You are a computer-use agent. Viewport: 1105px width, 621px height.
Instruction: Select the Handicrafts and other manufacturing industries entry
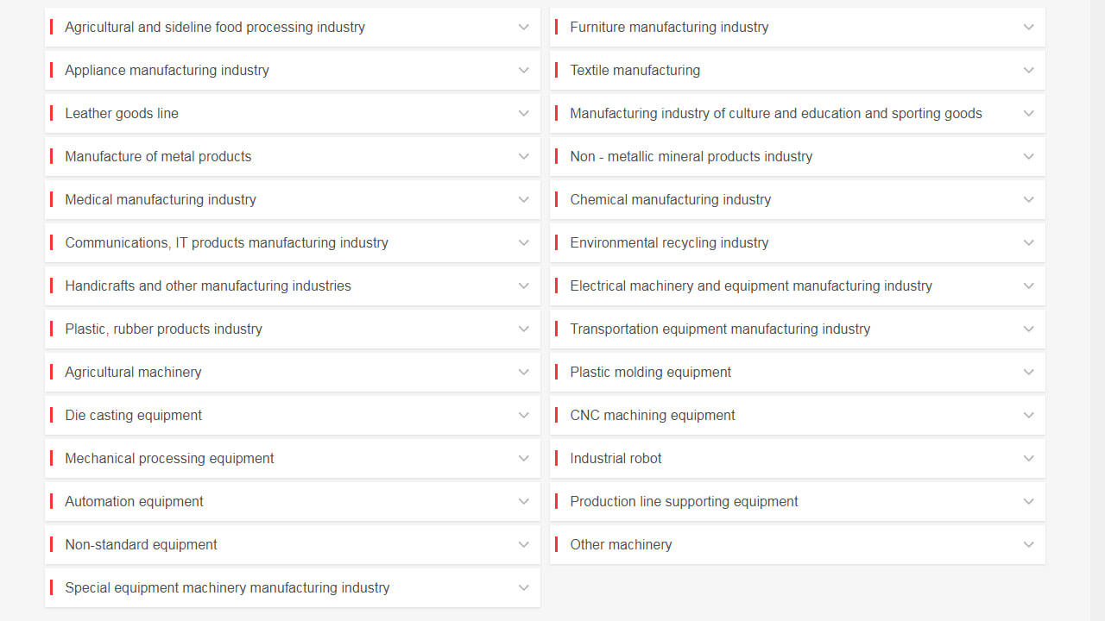(293, 285)
